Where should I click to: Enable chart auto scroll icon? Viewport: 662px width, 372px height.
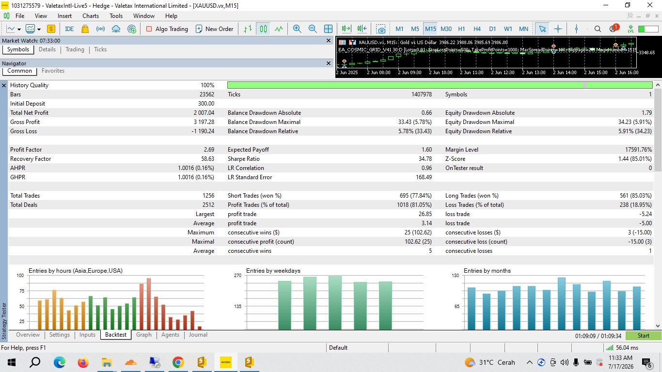pyautogui.click(x=347, y=29)
